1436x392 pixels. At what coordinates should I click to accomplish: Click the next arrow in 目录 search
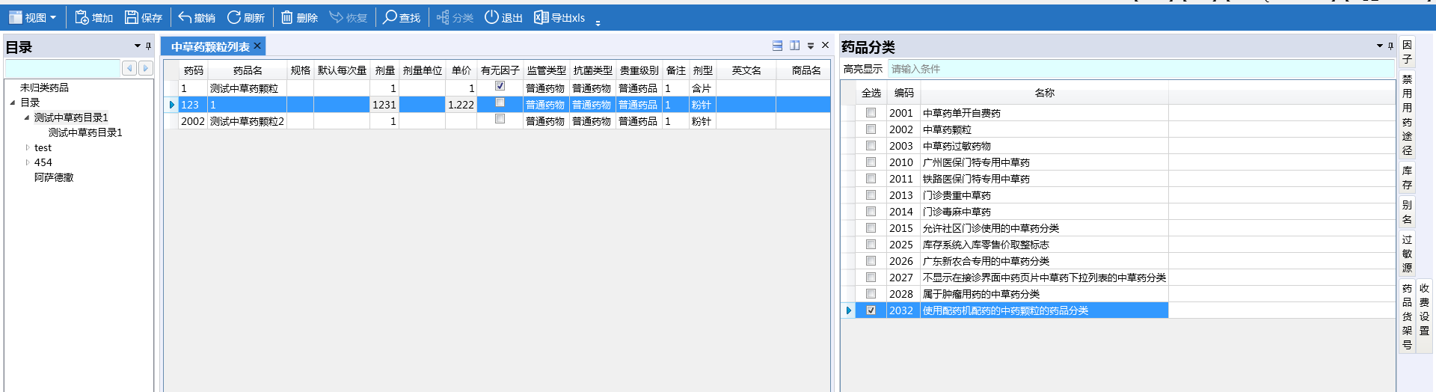pyautogui.click(x=145, y=68)
